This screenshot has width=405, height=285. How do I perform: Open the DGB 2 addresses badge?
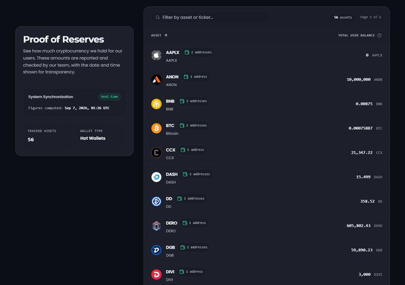[x=194, y=247]
